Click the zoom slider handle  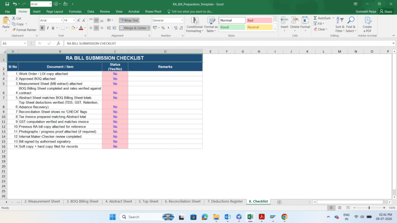point(369,208)
